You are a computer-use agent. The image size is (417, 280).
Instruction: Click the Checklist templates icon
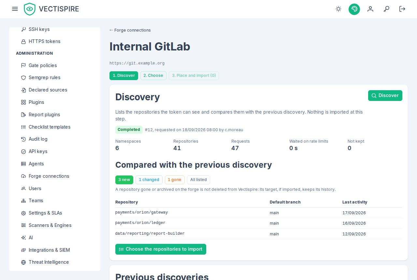tap(23, 127)
